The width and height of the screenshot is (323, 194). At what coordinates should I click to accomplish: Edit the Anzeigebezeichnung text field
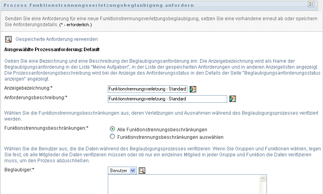click(x=148, y=89)
